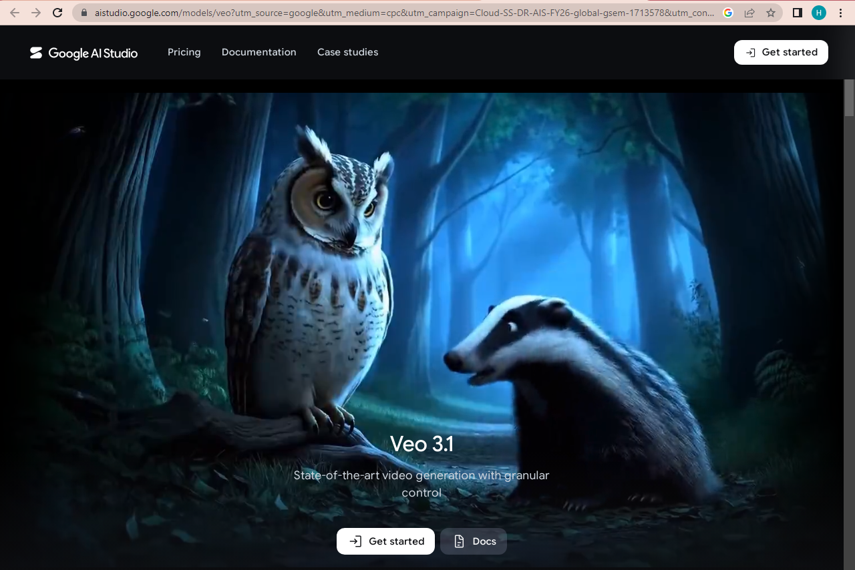
Task: Open the profile avatar labeled H
Action: click(x=819, y=13)
